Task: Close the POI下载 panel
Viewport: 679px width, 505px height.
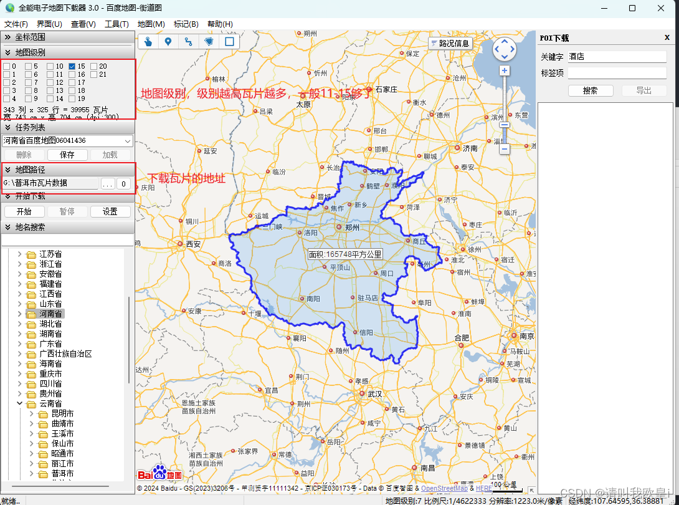Action: pos(667,37)
